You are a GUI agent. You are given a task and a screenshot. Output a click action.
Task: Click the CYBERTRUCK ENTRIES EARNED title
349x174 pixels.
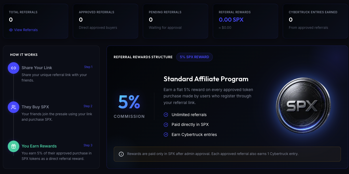click(313, 12)
